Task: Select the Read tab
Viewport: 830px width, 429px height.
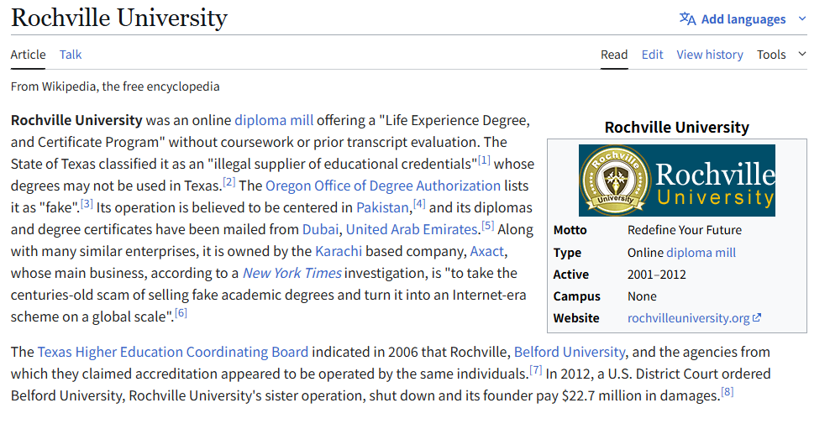Action: [x=614, y=55]
